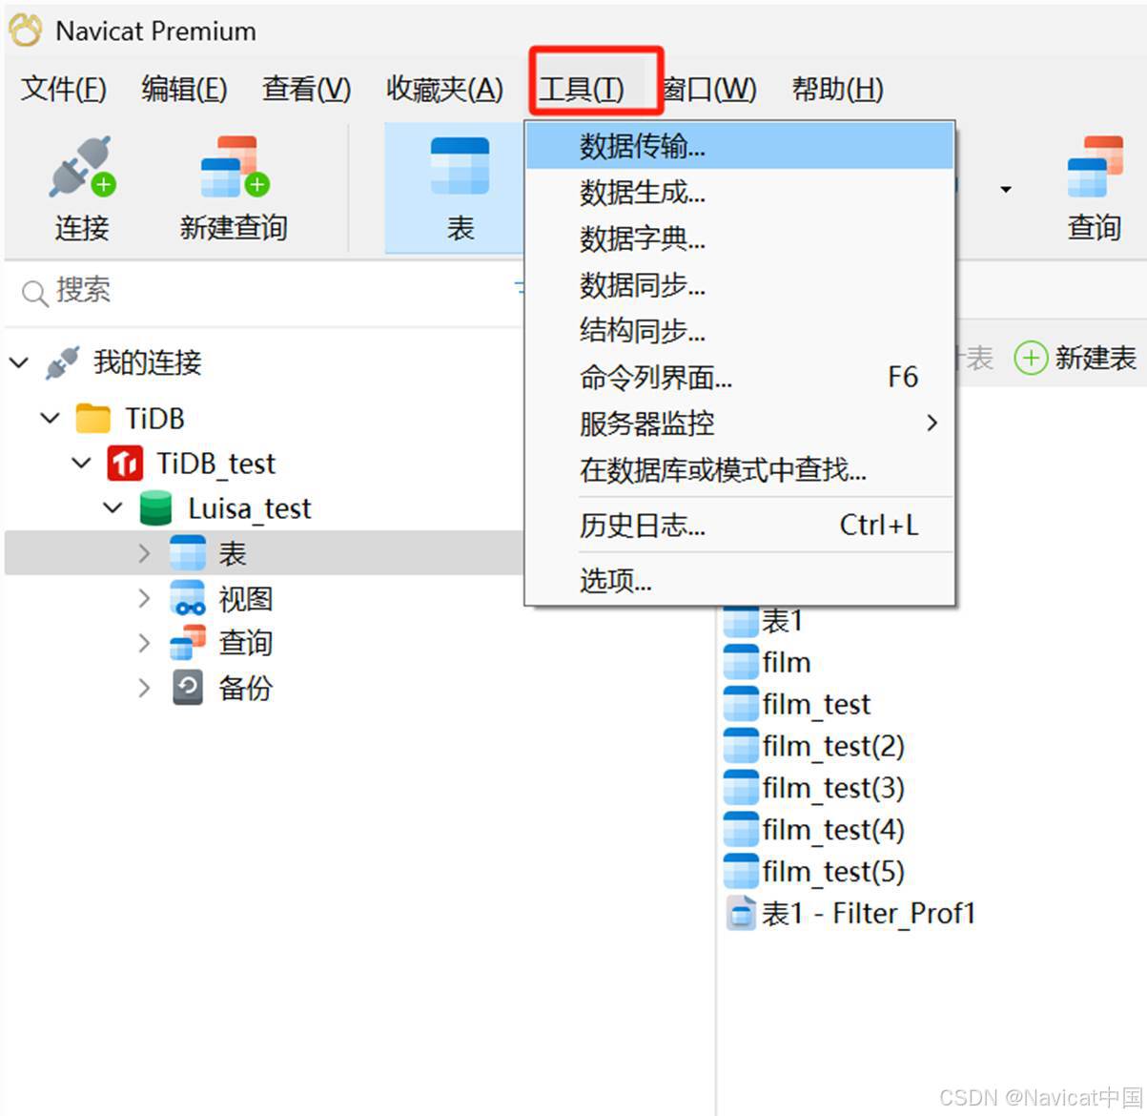This screenshot has height=1116, width=1147.
Task: Click the filter profile icon of 表1 - Filter_Prof1
Action: [x=741, y=914]
